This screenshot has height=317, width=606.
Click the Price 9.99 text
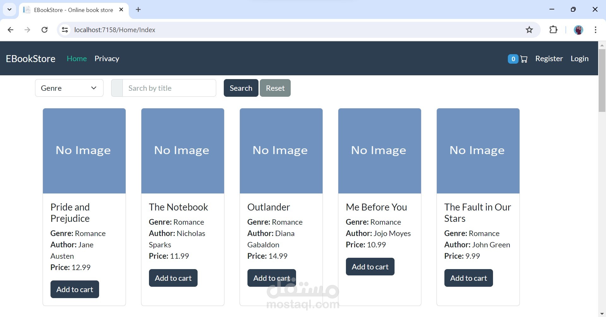(x=462, y=256)
